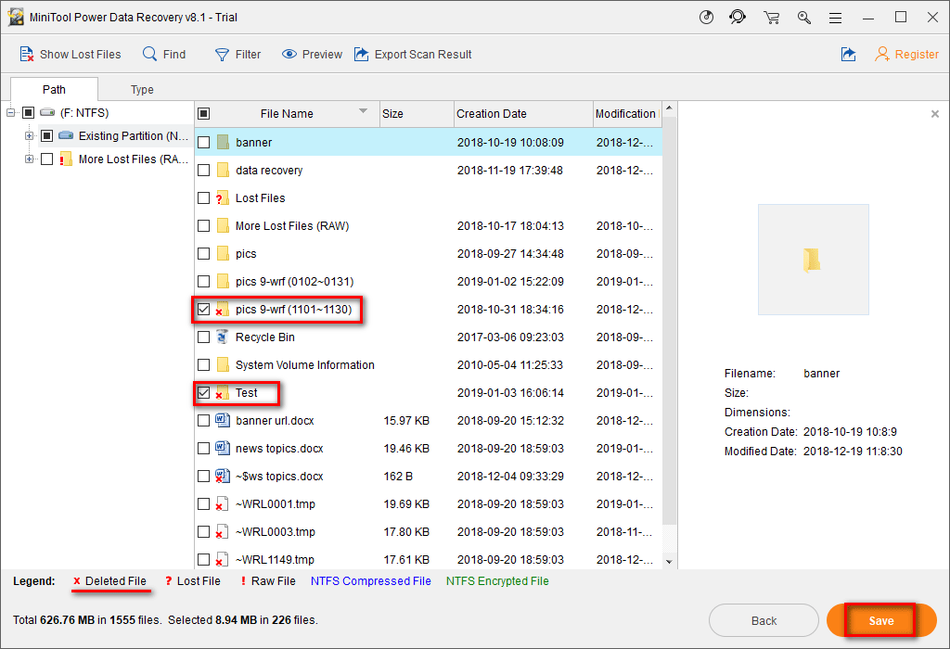Select the pics 9-wrf (0102~0131) folder row
Image resolution: width=950 pixels, height=649 pixels.
point(429,282)
